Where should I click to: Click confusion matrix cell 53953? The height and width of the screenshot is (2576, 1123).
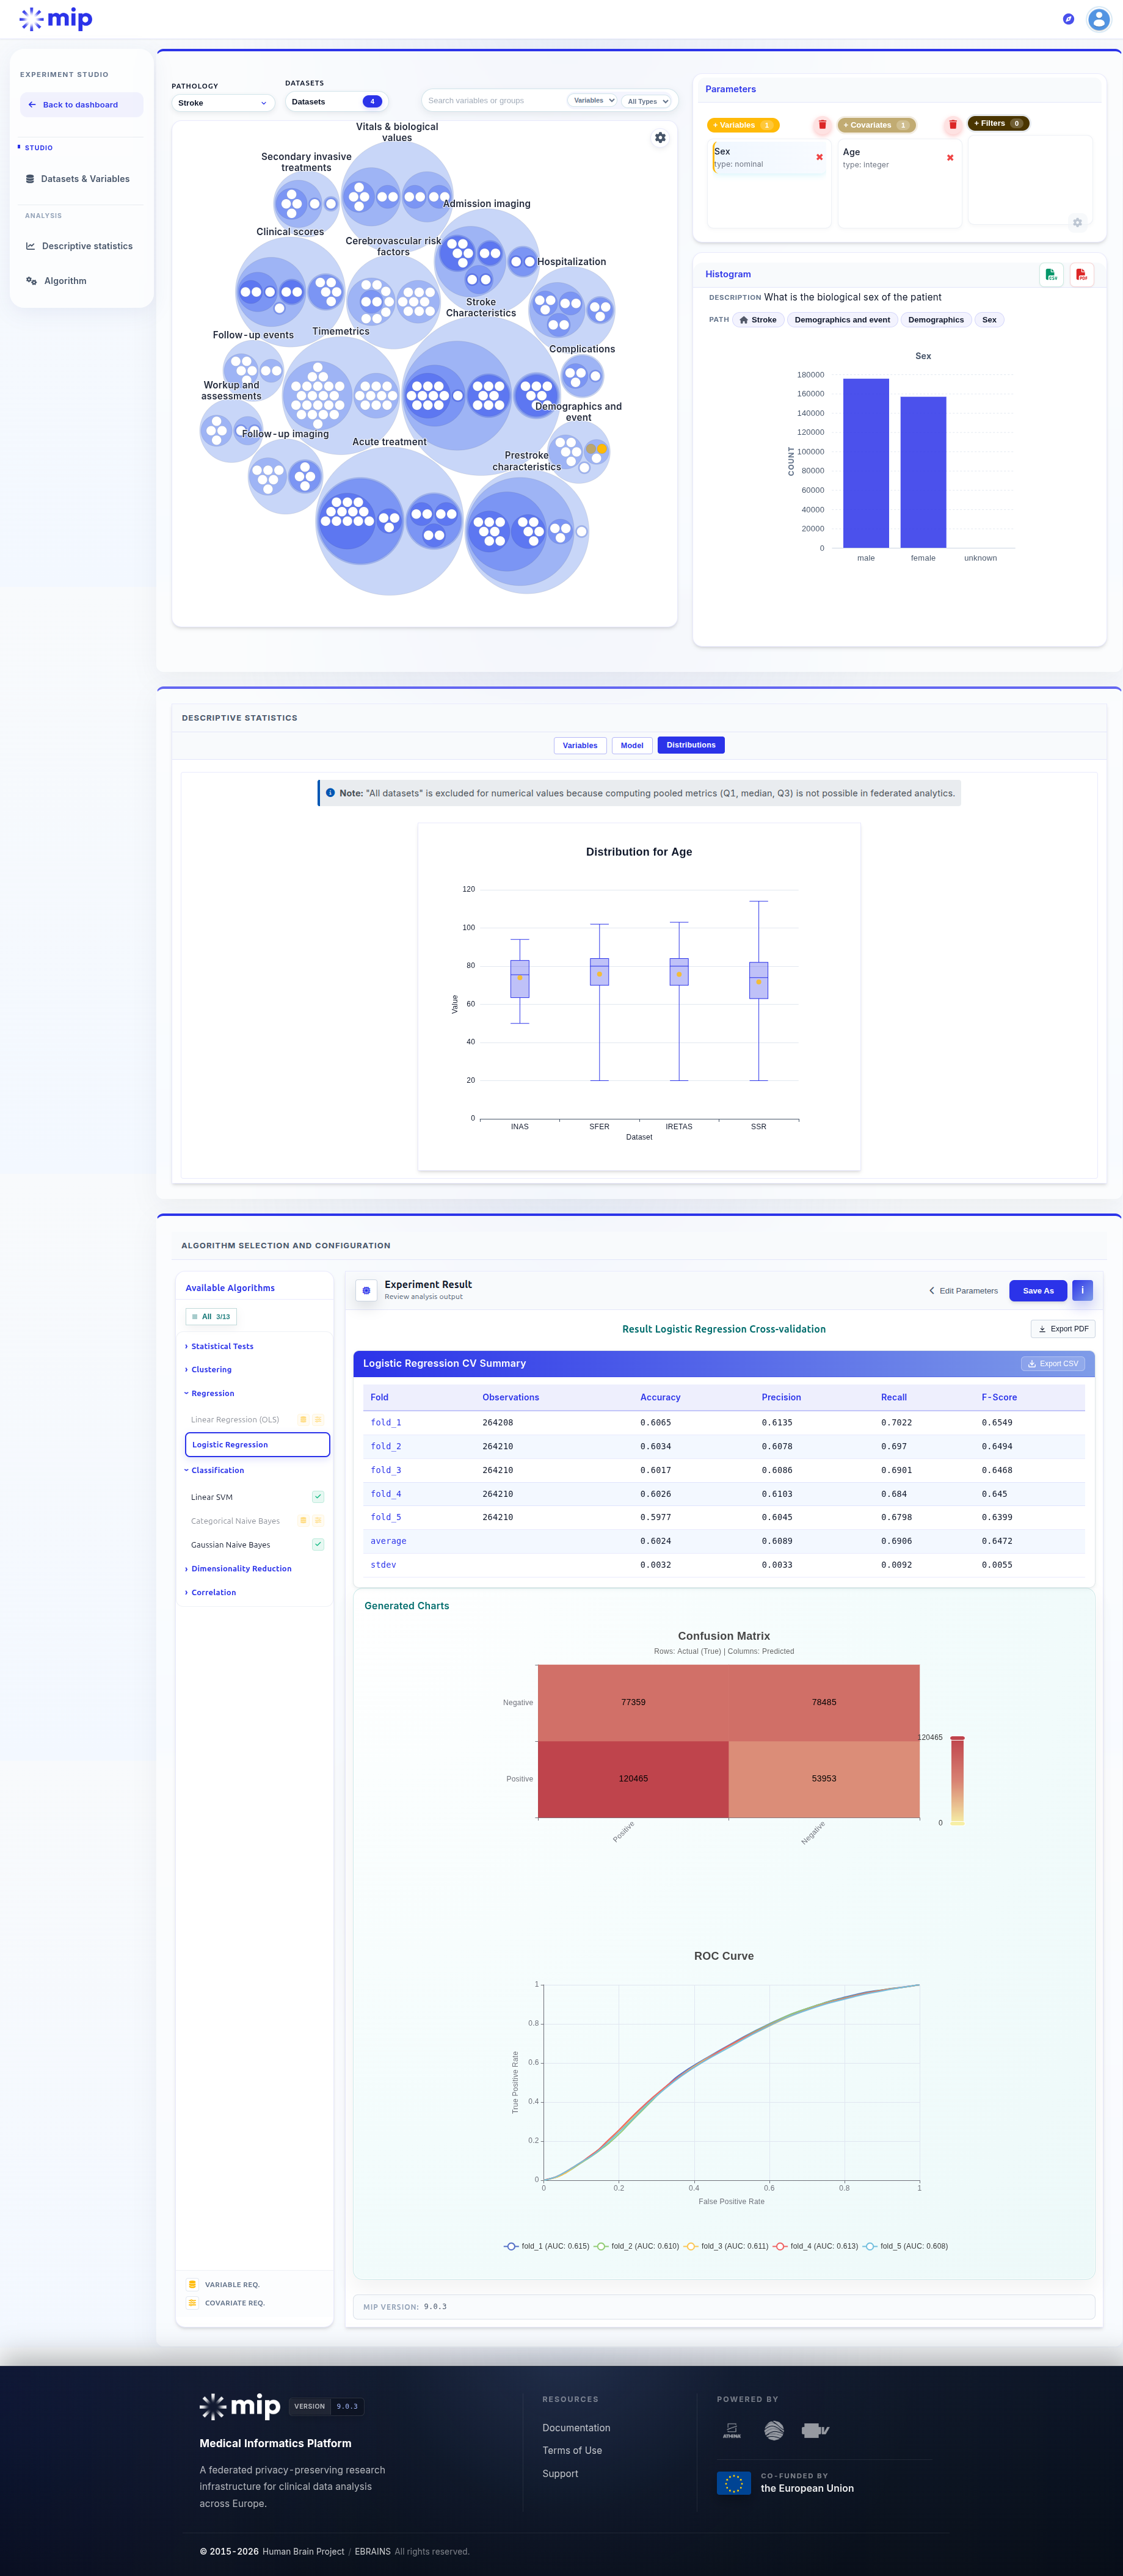[824, 1779]
